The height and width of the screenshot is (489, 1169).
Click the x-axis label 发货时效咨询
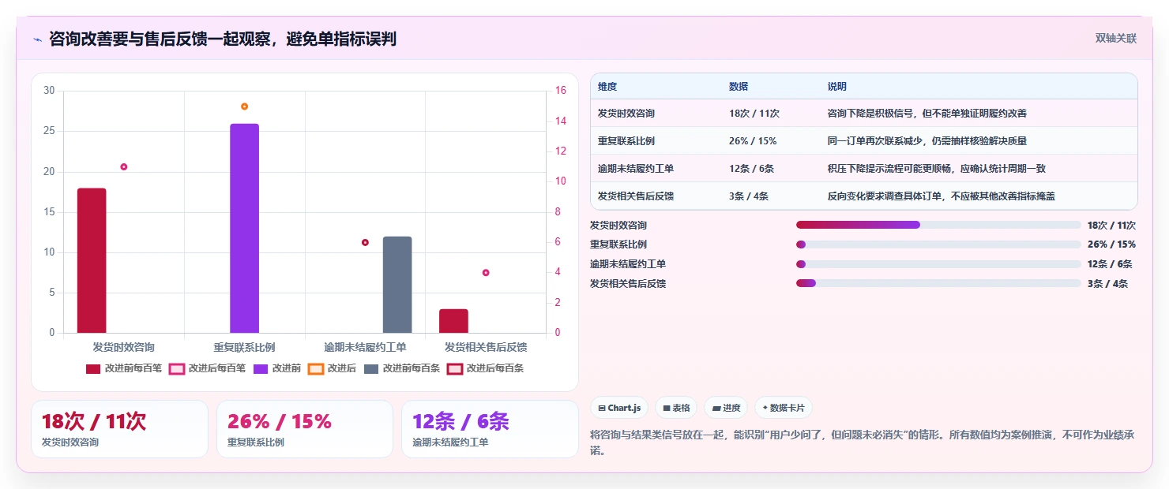(x=124, y=347)
